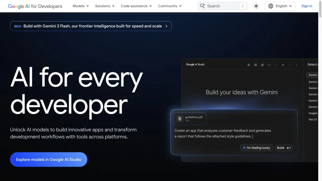Viewport: 322px width, 181px height.
Task: Open the English language selector
Action: point(280,6)
